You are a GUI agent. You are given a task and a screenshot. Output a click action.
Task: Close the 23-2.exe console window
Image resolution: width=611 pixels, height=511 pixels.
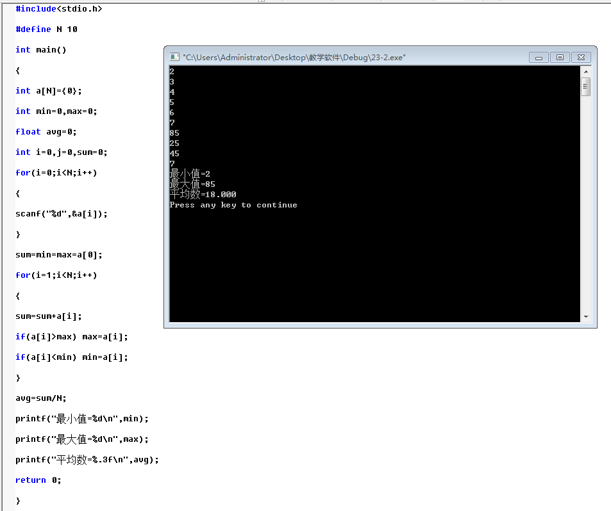(x=581, y=58)
